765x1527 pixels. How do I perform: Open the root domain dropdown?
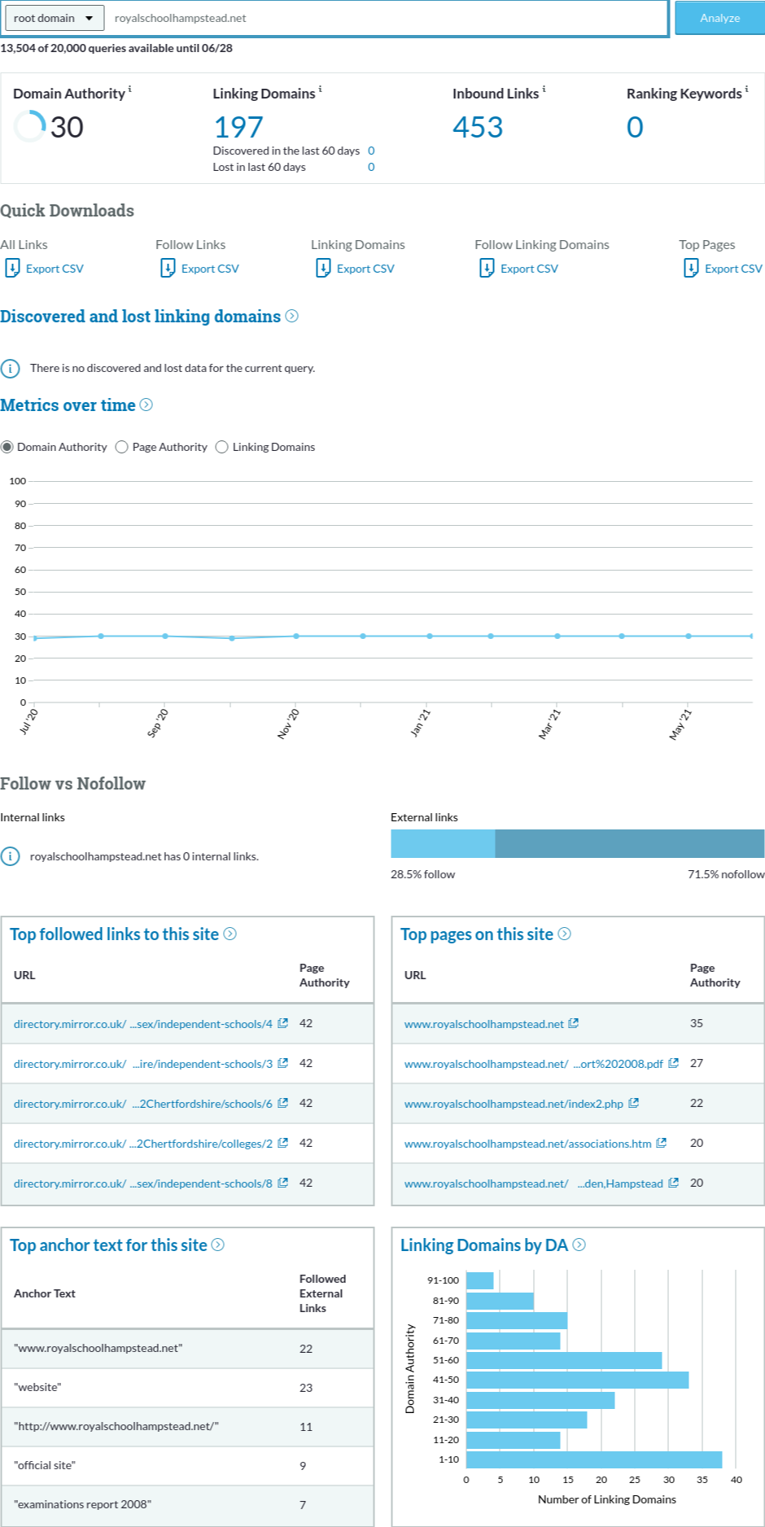point(54,18)
